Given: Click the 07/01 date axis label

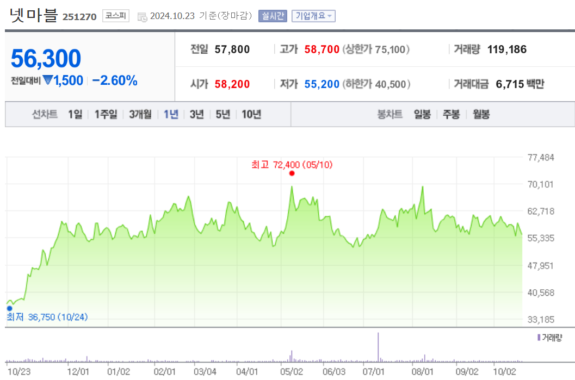Looking at the screenshot, I should point(373,371).
